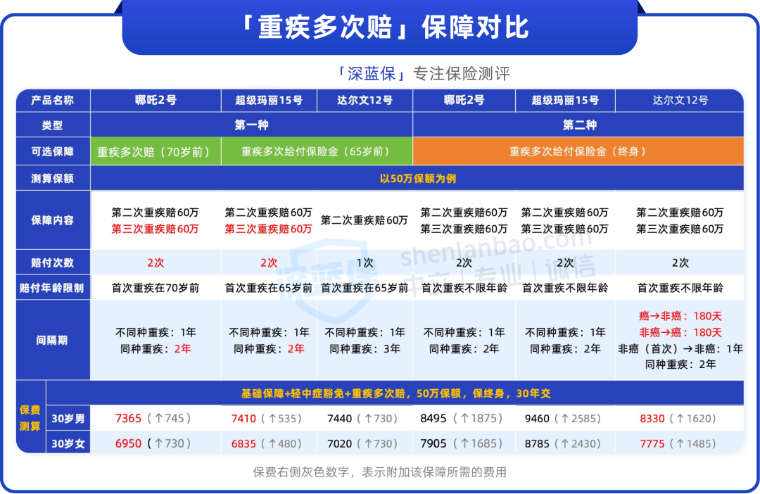Click the red 8330 premium value
Image resolution: width=760 pixels, height=494 pixels.
point(650,418)
